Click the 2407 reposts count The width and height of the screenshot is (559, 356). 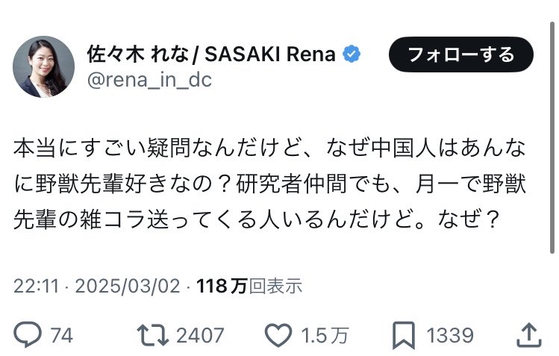pyautogui.click(x=201, y=335)
